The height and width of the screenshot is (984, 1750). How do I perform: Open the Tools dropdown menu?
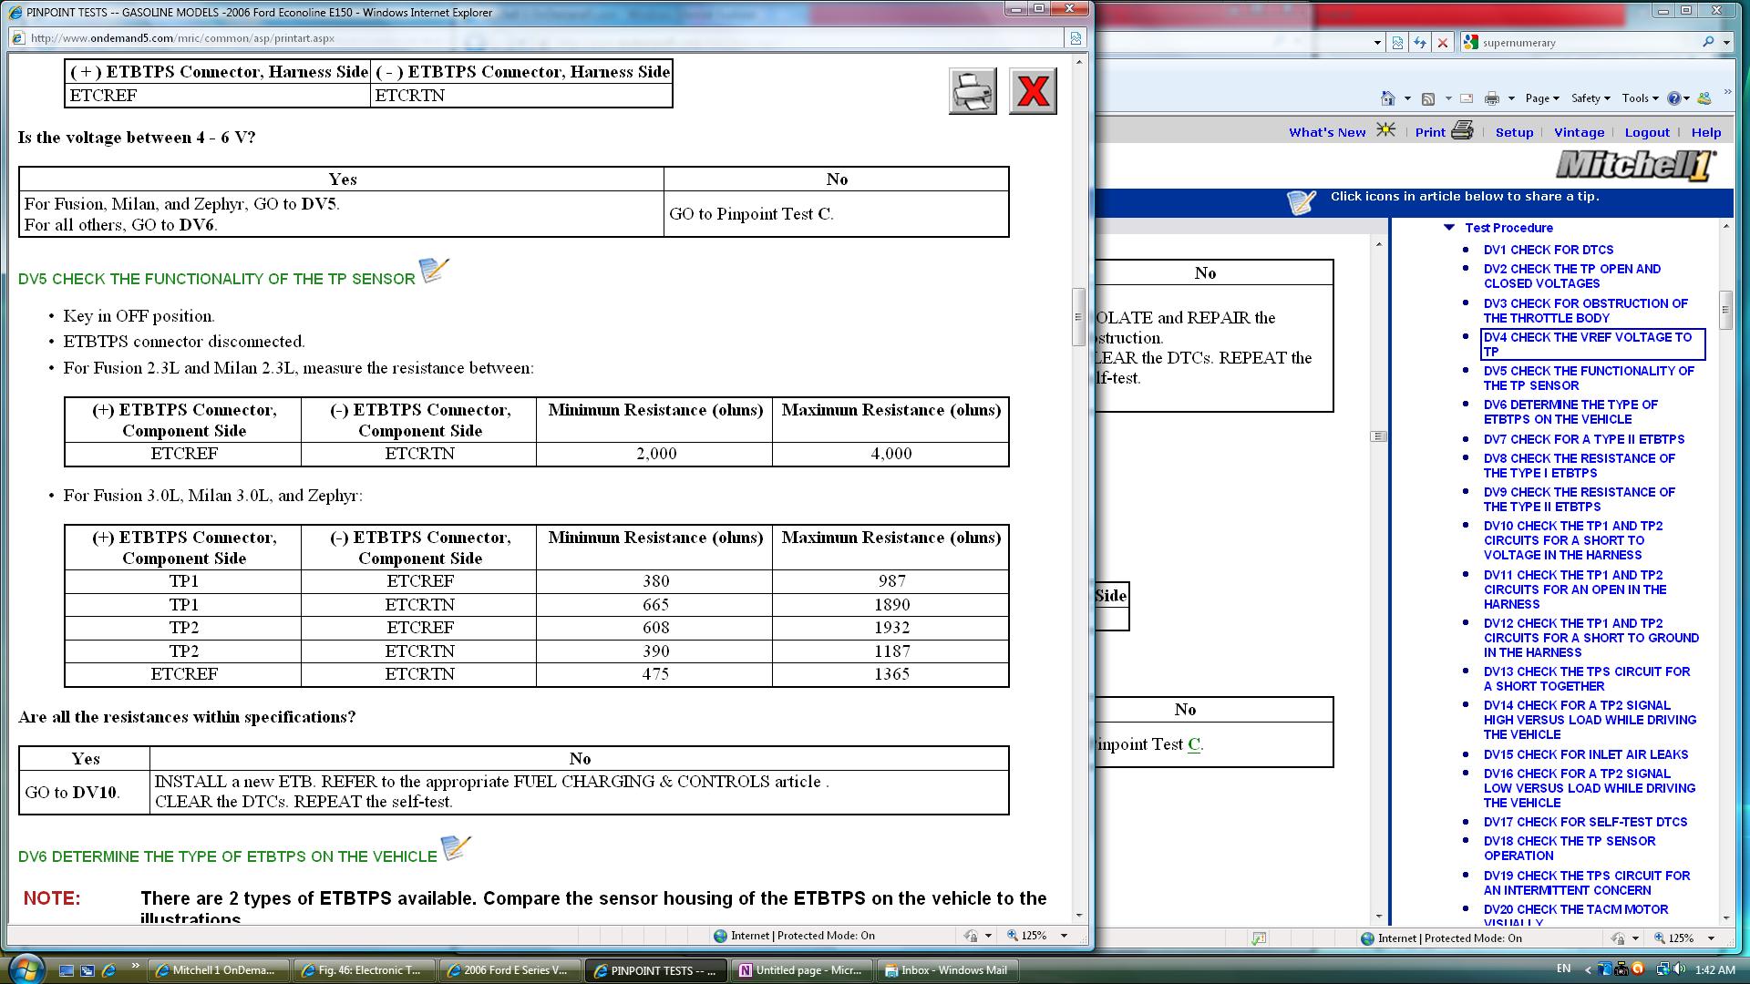pyautogui.click(x=1639, y=98)
